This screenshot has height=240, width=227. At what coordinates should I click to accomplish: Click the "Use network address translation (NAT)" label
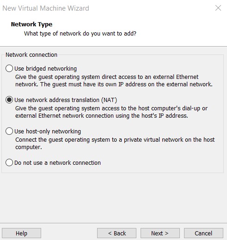point(66,100)
